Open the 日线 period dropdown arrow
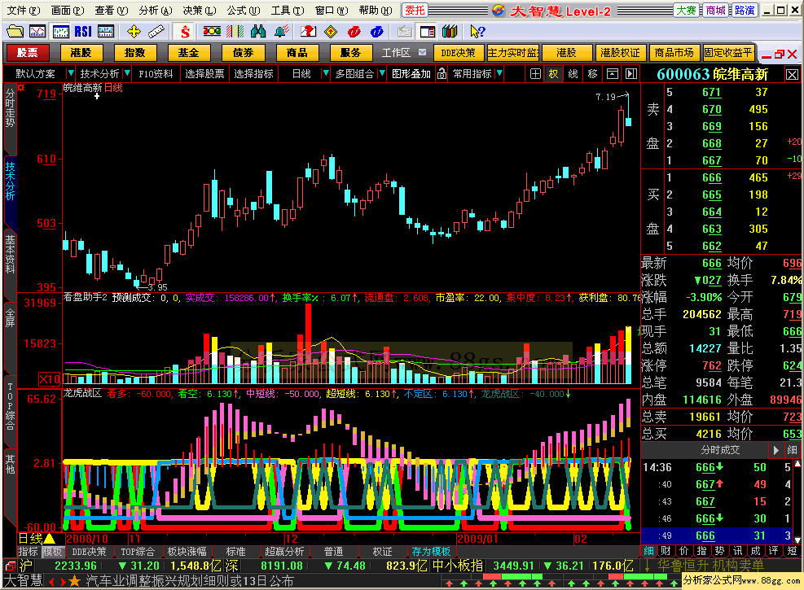Viewport: 804px width, 590px height. coord(325,74)
